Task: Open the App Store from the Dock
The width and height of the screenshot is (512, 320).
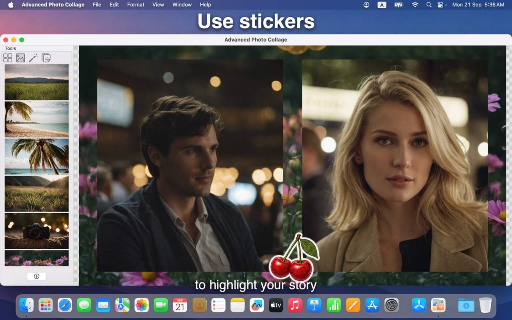Action: 372,306
